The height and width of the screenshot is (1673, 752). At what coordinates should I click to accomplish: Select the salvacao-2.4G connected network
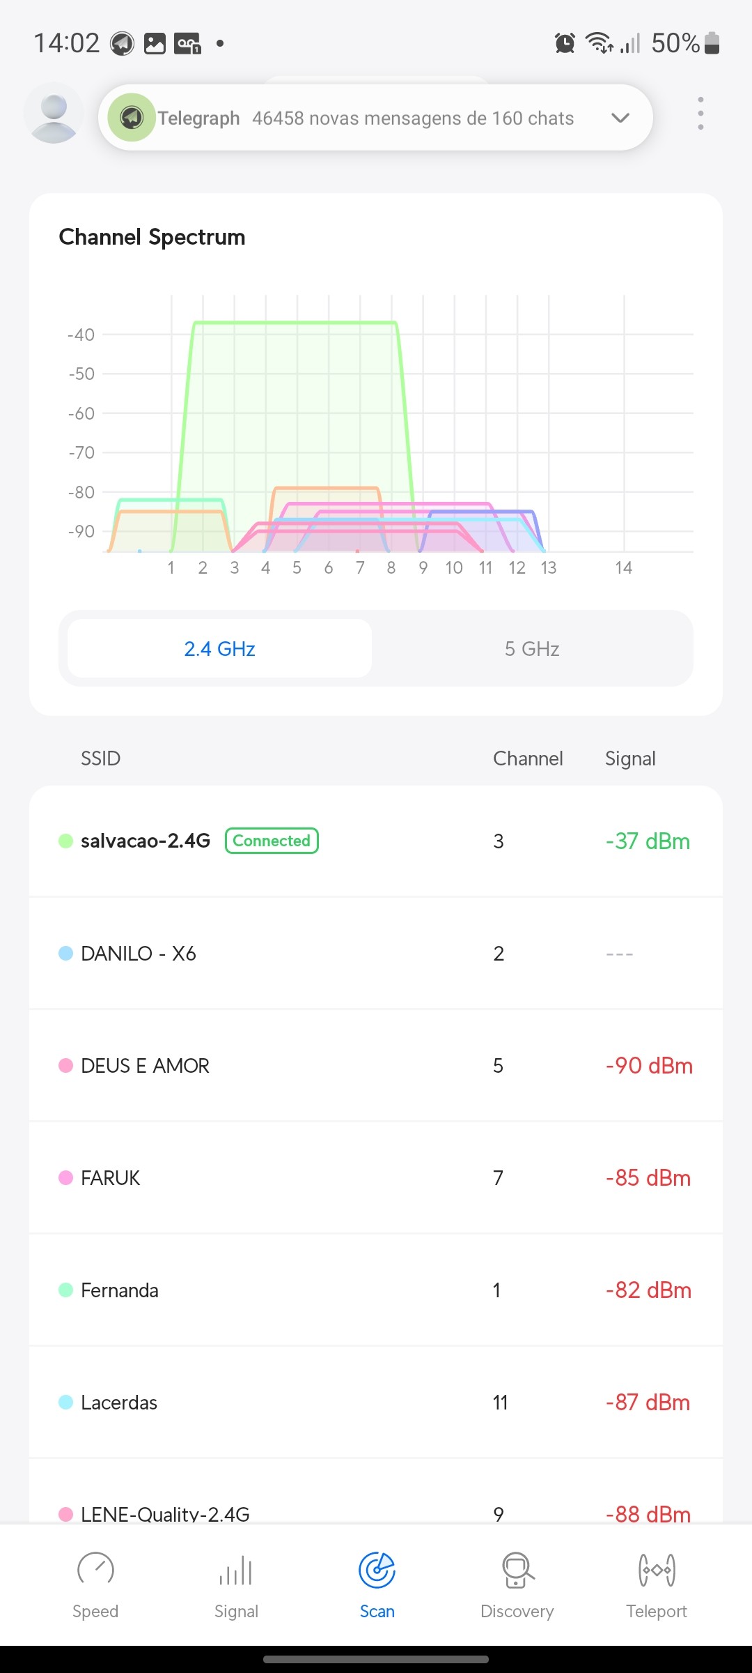pyautogui.click(x=146, y=841)
